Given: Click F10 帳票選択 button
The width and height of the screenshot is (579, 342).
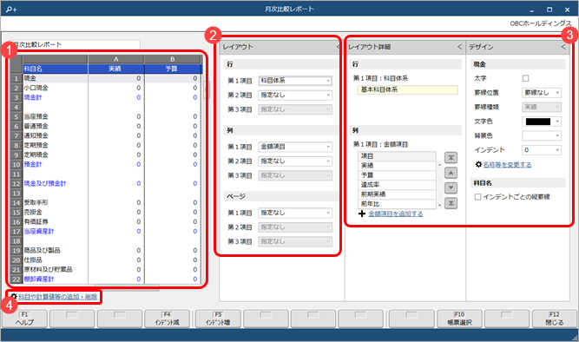Looking at the screenshot, I should [x=459, y=319].
